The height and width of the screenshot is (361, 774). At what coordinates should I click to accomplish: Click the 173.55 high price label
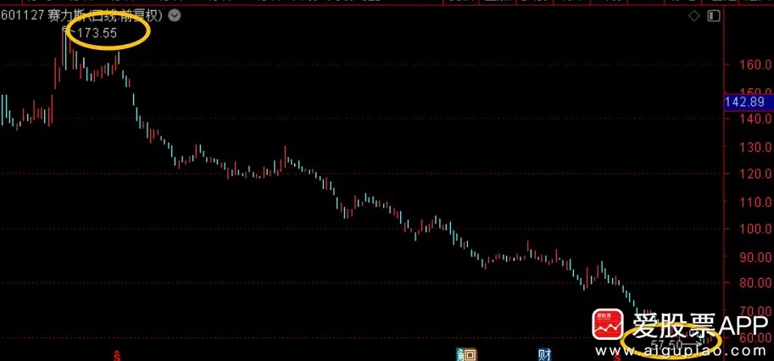tap(97, 34)
